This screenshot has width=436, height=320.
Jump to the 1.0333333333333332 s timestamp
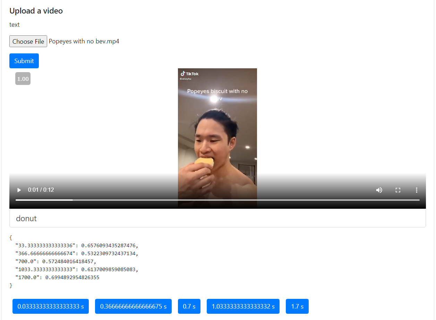[243, 306]
